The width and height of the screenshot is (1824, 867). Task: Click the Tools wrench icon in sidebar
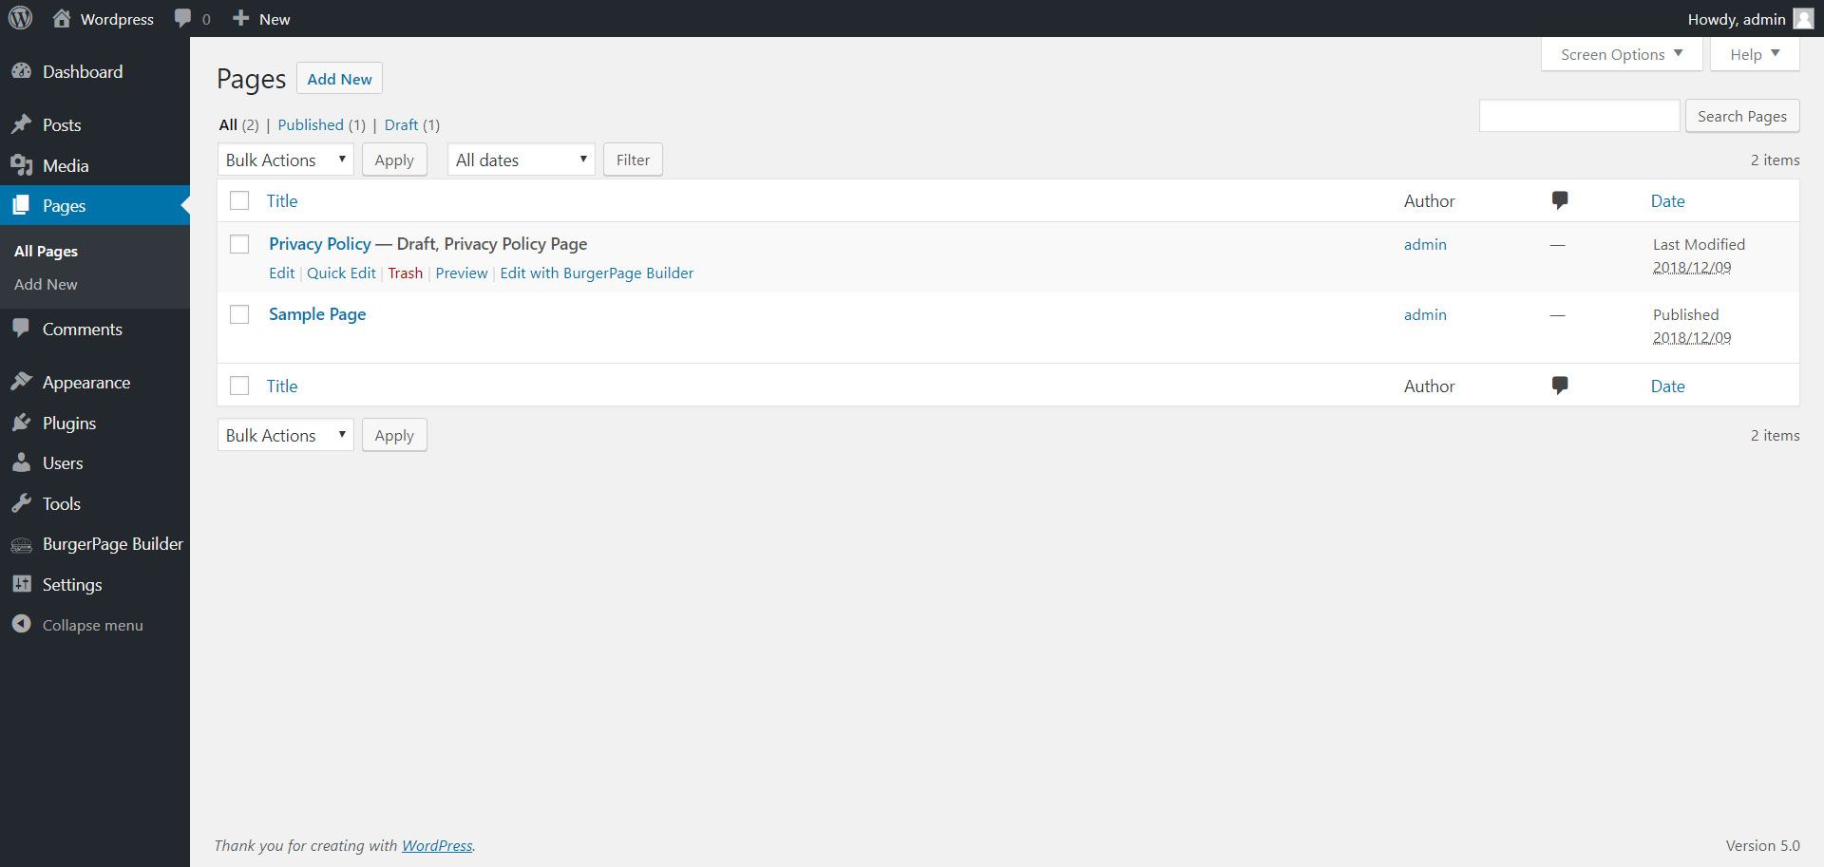point(21,503)
